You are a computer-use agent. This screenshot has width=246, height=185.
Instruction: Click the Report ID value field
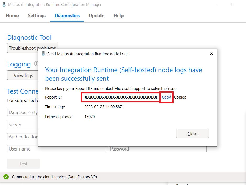click(121, 97)
